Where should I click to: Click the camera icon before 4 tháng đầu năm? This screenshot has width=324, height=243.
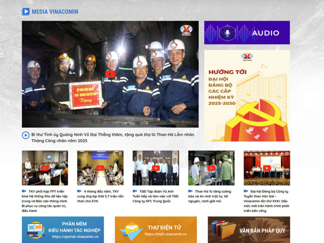[79, 191]
